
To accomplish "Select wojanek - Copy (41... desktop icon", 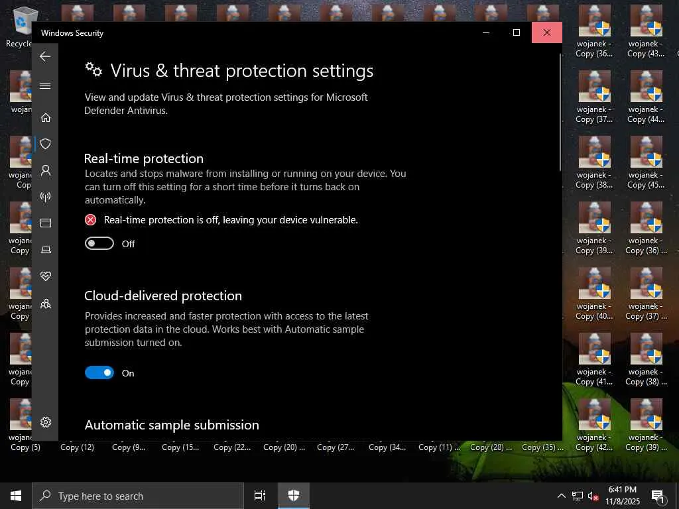I will click(x=594, y=360).
